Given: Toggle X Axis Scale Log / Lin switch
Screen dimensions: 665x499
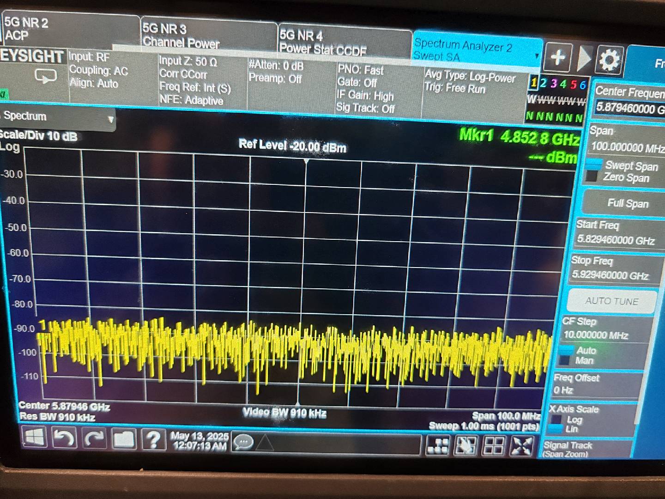Looking at the screenshot, I should coord(556,424).
